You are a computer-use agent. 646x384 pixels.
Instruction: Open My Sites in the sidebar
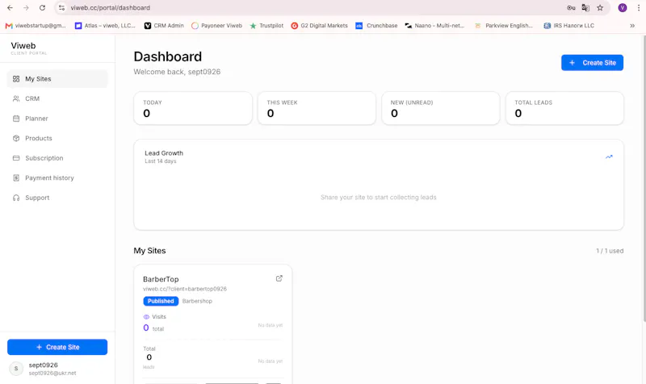pos(57,78)
